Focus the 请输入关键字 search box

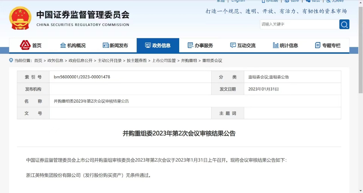tap(299, 24)
